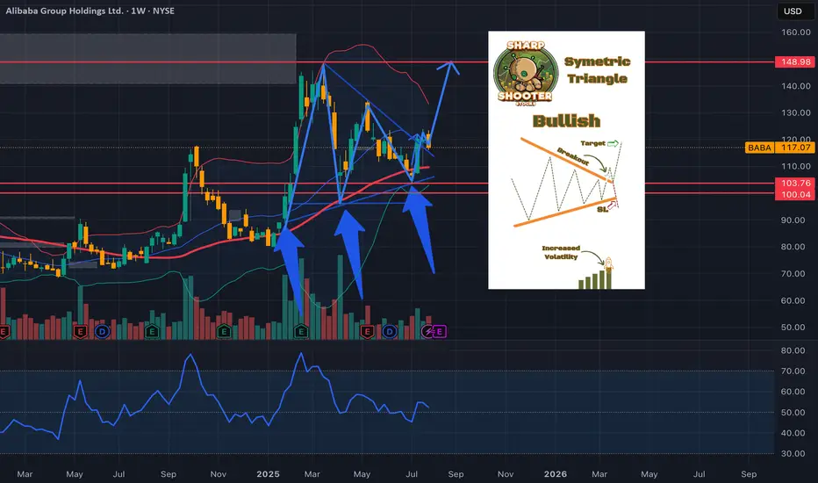
Task: Click the 30.00 label on the RSI pane scale
Action: coord(793,454)
